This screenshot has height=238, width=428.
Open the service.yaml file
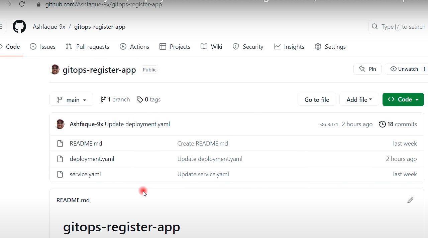pyautogui.click(x=85, y=174)
